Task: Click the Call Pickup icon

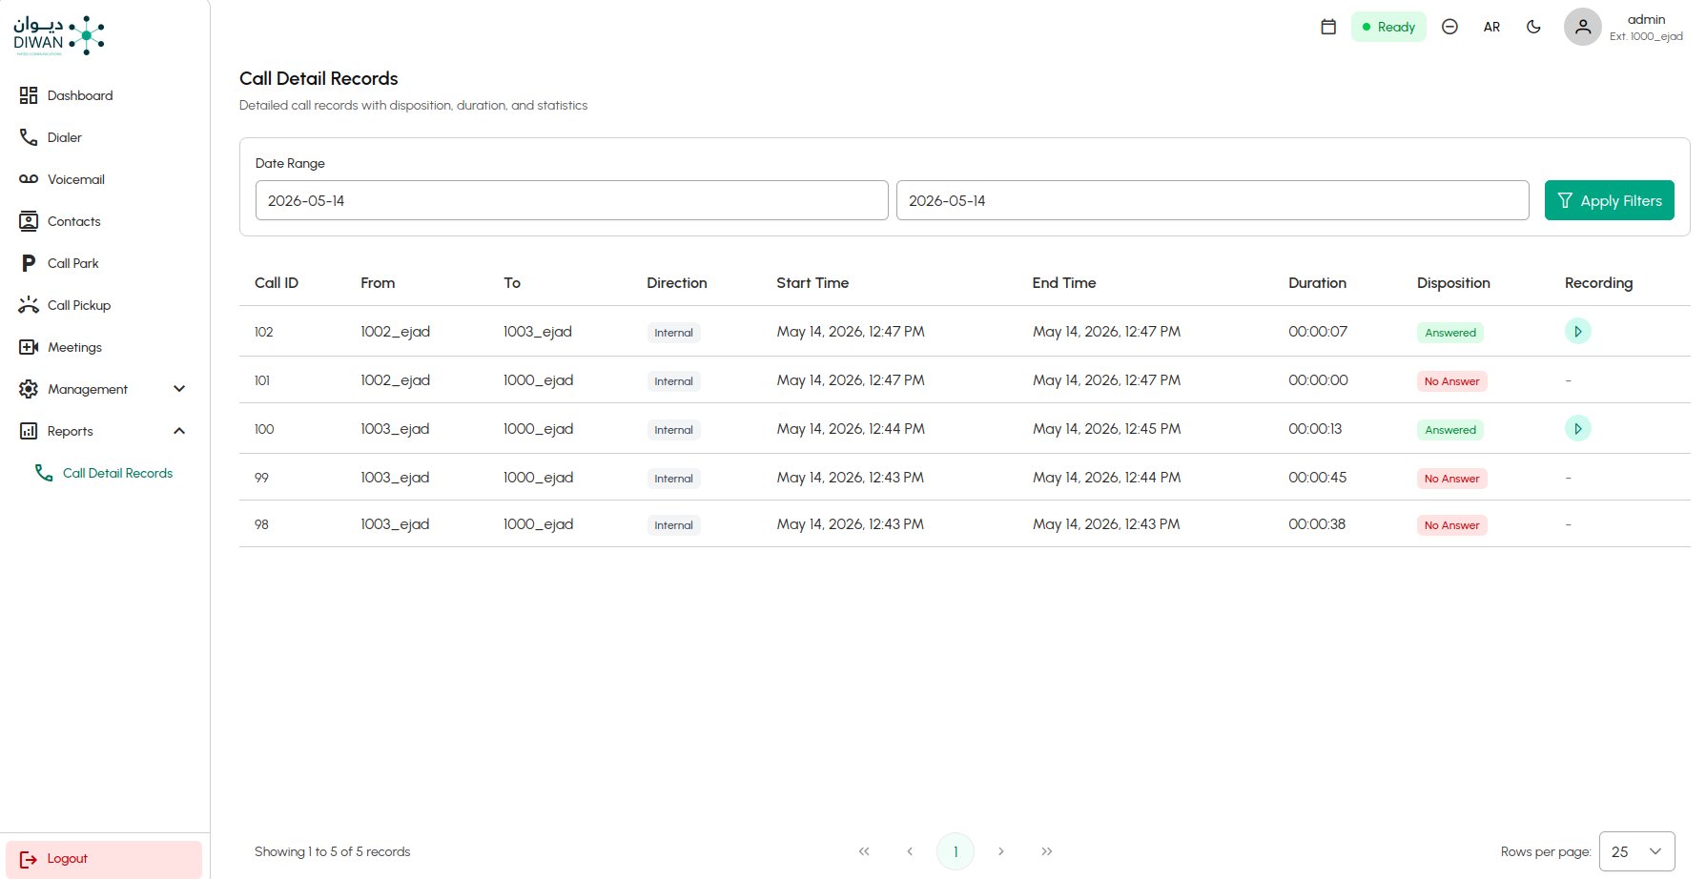Action: 29,305
